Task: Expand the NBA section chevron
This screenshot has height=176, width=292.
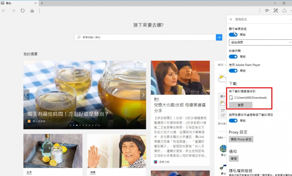Action: 225,138
